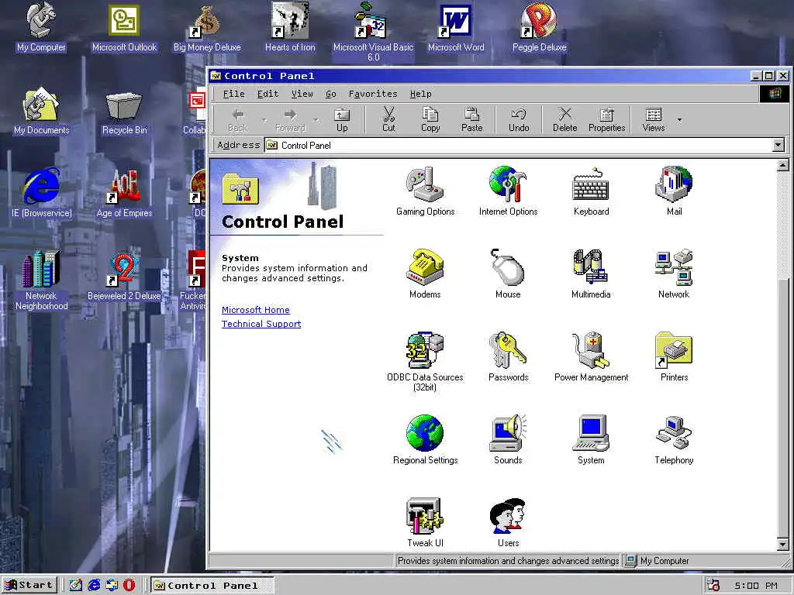Select the Tweak UI icon

[425, 523]
